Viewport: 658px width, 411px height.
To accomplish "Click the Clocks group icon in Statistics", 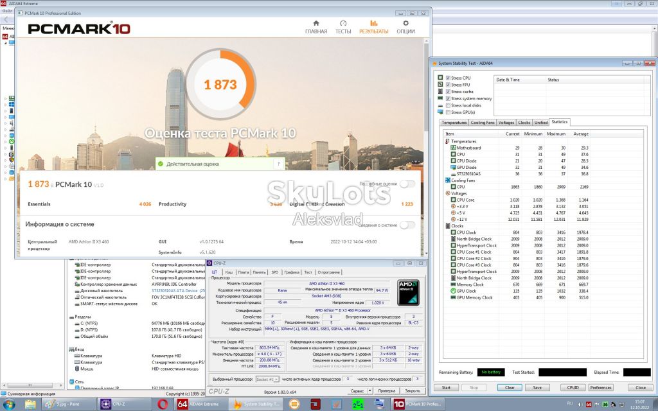I will 447,225.
